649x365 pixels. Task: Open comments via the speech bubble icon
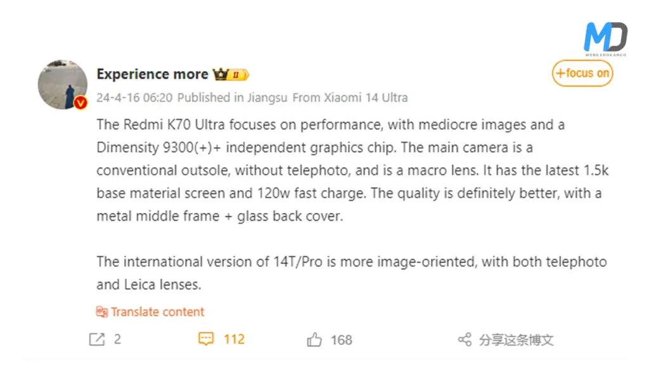(x=205, y=339)
